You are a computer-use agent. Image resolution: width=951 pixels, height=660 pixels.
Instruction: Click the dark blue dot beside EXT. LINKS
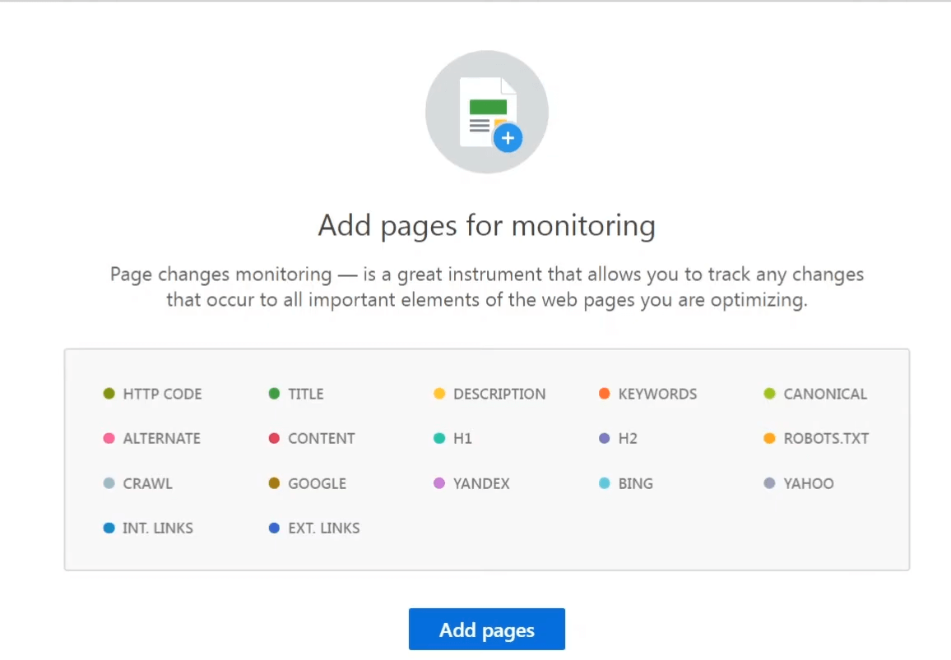coord(274,528)
